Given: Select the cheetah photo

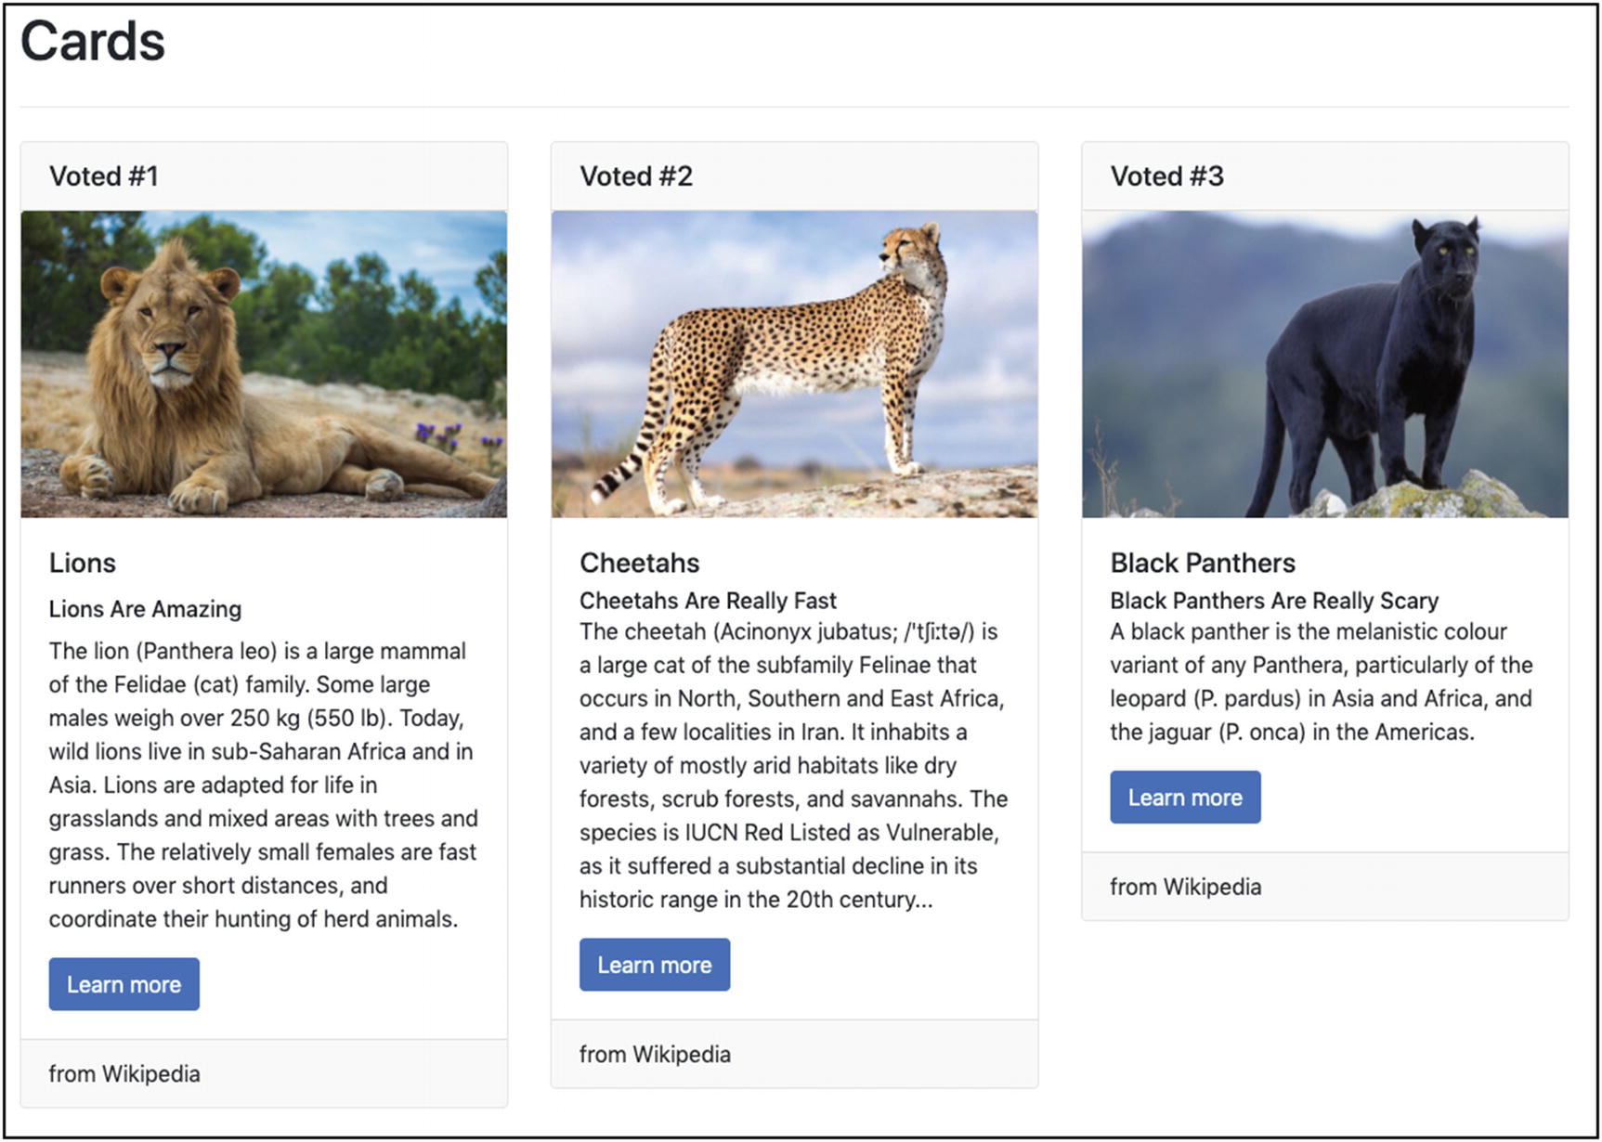Looking at the screenshot, I should point(794,364).
